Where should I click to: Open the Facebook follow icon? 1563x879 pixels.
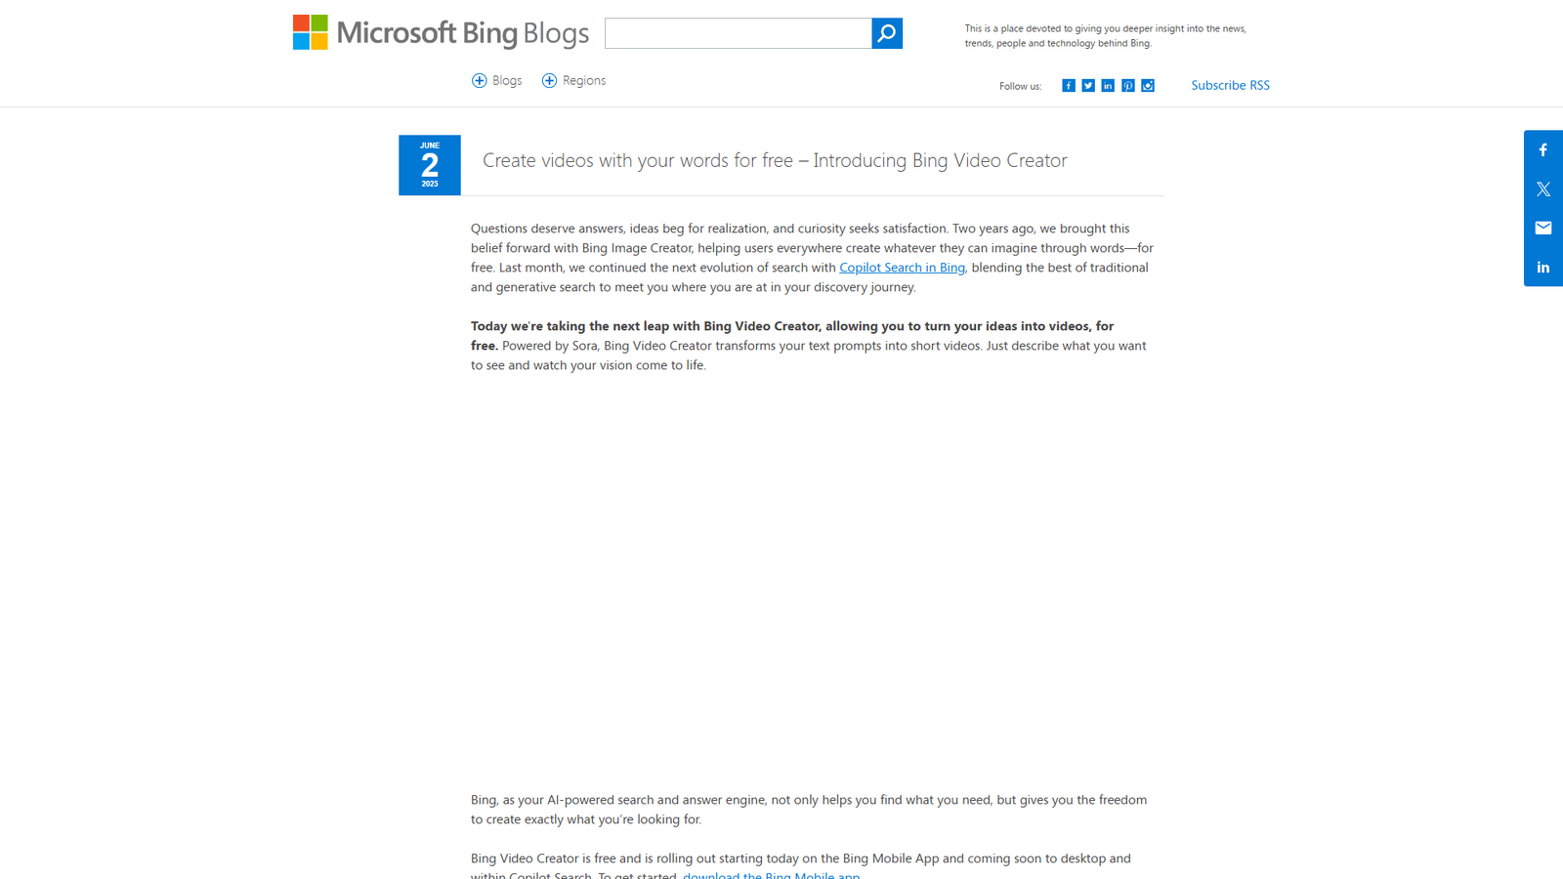pos(1068,85)
